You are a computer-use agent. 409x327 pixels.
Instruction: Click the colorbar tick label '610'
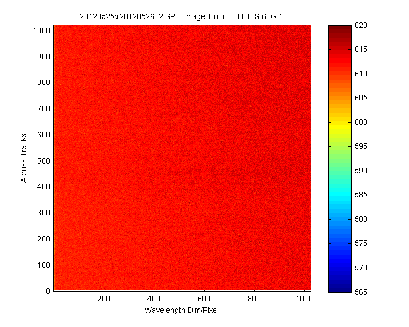pyautogui.click(x=361, y=74)
